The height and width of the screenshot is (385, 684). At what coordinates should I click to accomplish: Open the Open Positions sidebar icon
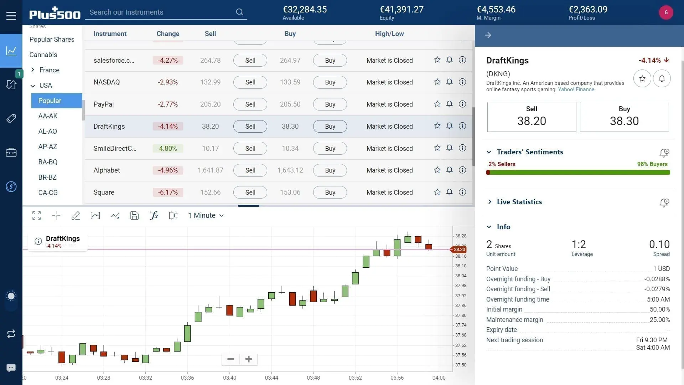11,84
